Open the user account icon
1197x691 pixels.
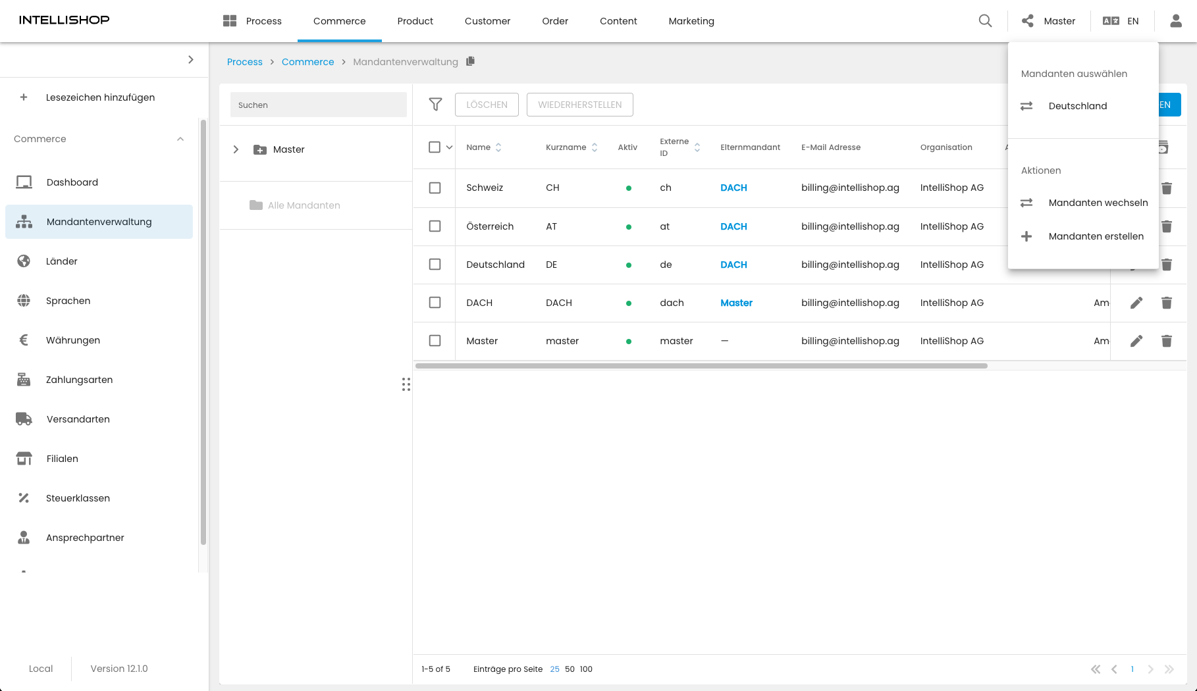(1176, 21)
